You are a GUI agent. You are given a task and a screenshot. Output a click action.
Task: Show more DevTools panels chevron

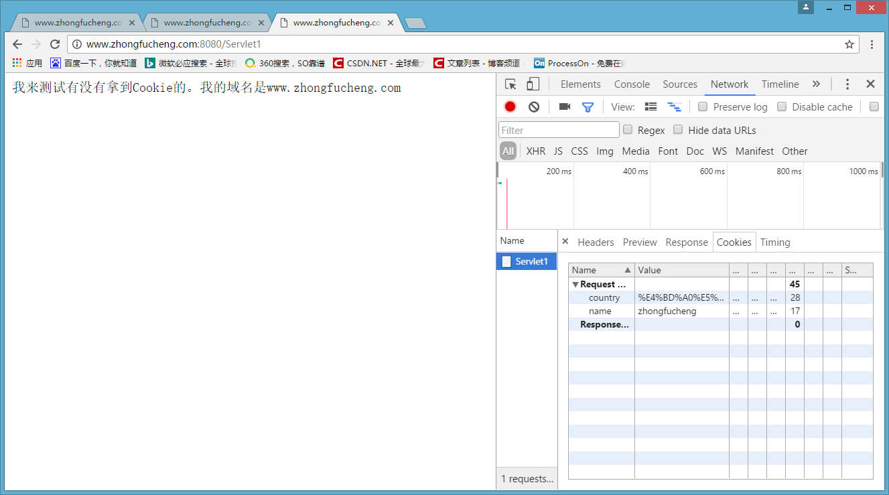[x=816, y=84]
